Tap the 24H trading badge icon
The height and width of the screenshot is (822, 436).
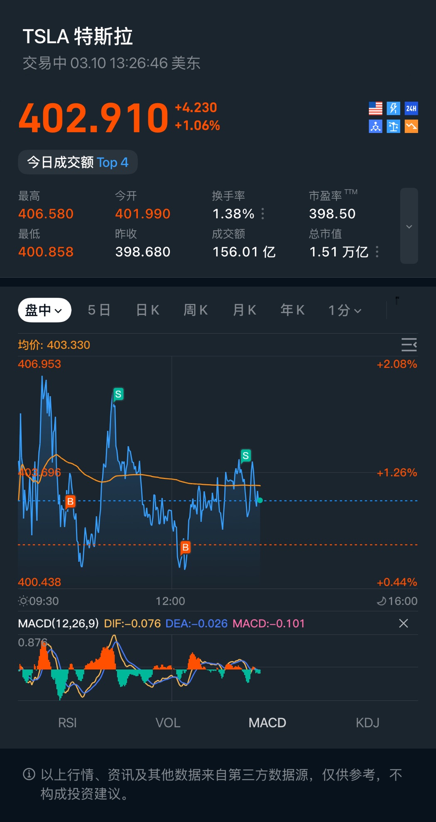411,108
